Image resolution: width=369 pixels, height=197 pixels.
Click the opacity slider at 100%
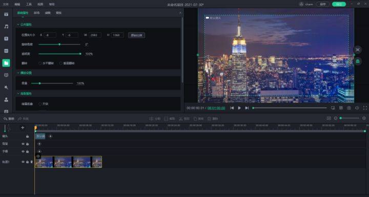point(59,54)
